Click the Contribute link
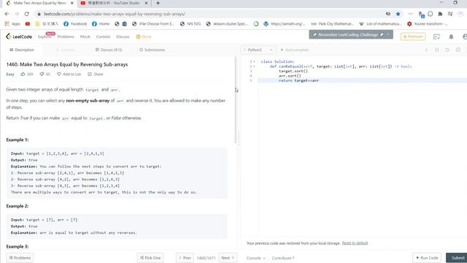 (x=283, y=258)
